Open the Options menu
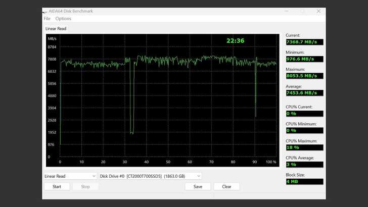The height and width of the screenshot is (207, 368). click(63, 19)
